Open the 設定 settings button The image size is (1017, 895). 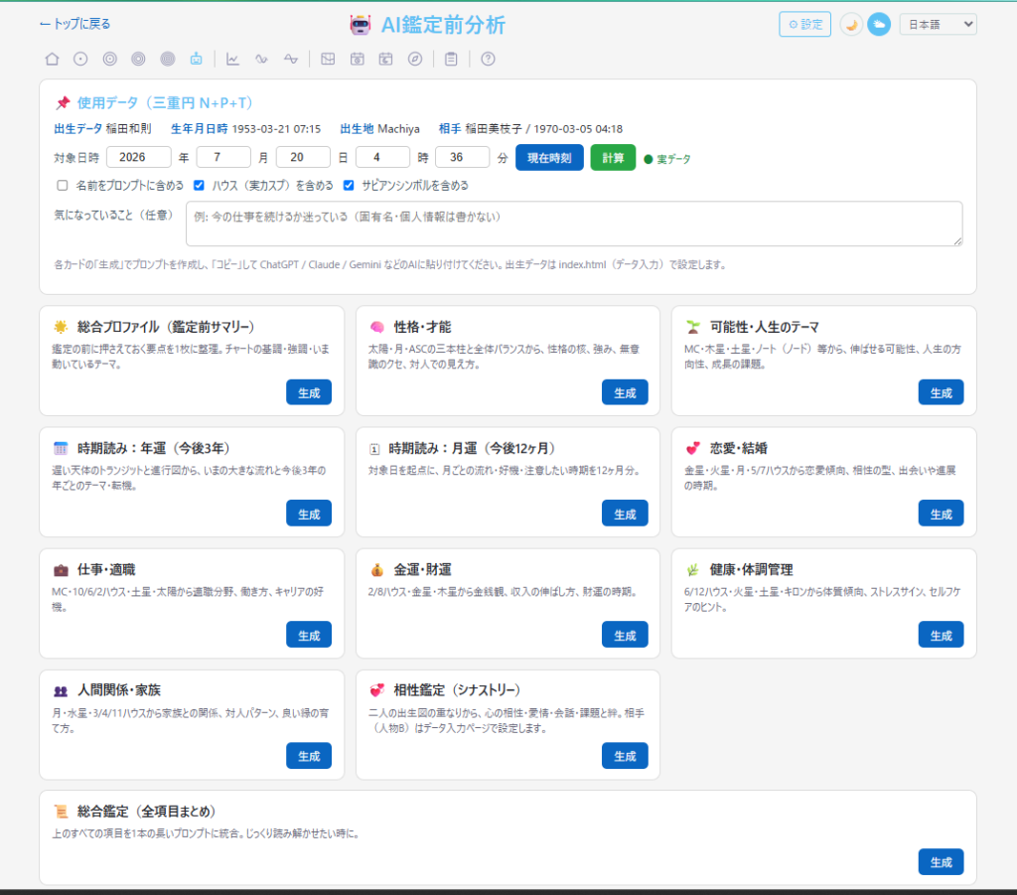coord(804,25)
